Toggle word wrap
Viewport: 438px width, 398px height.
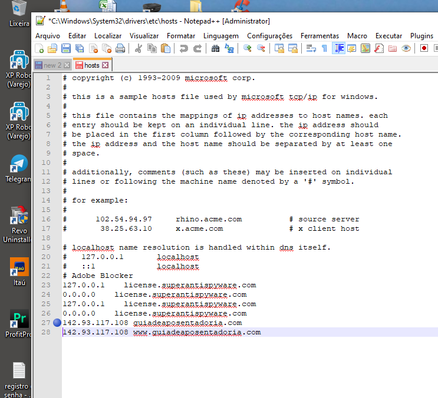311,48
